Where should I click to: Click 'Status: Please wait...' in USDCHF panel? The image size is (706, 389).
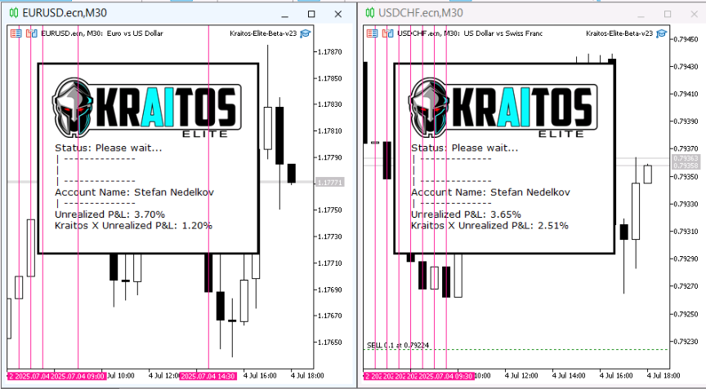pos(464,148)
